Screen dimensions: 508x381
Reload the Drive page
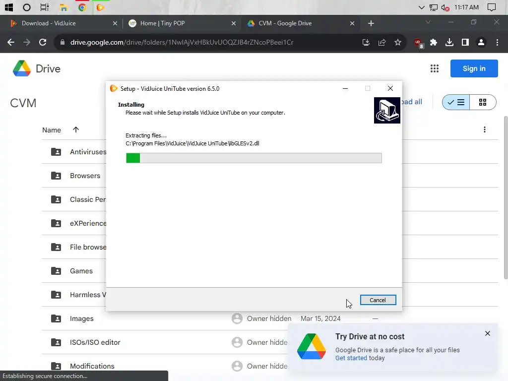43,42
